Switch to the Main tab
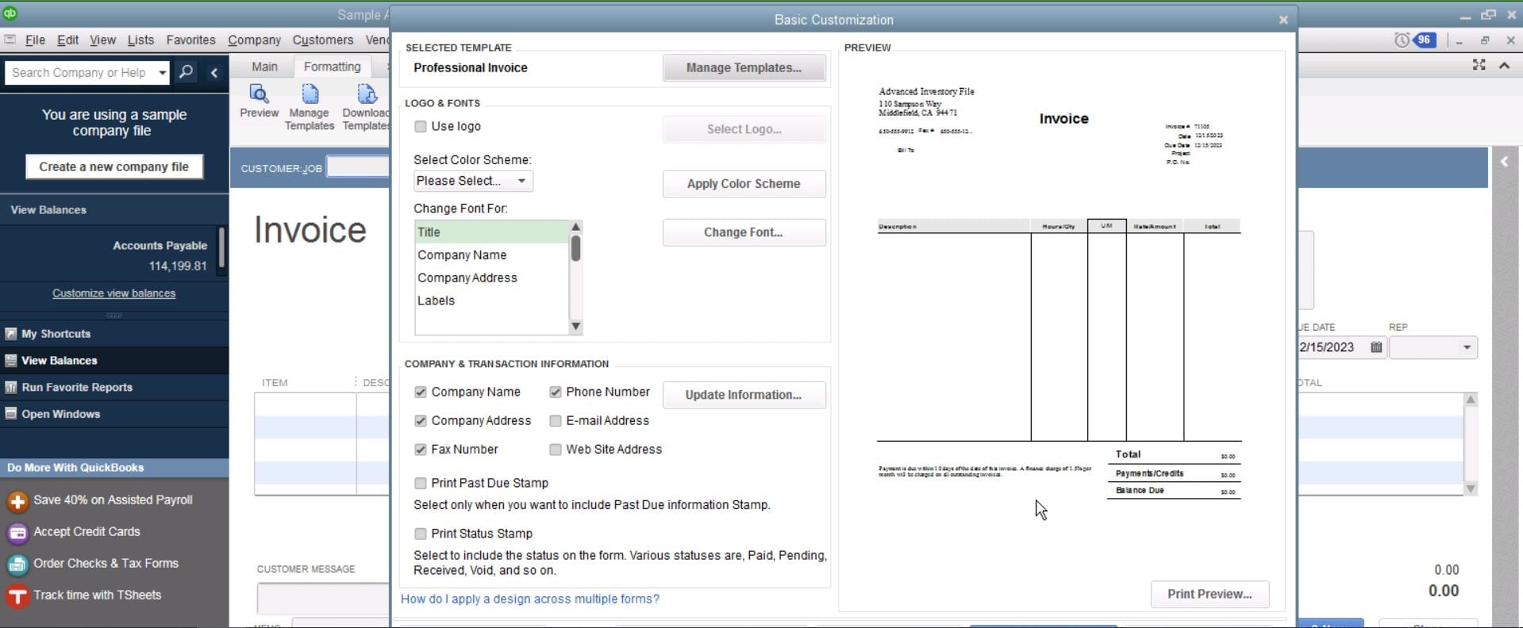The height and width of the screenshot is (628, 1523). [x=264, y=67]
